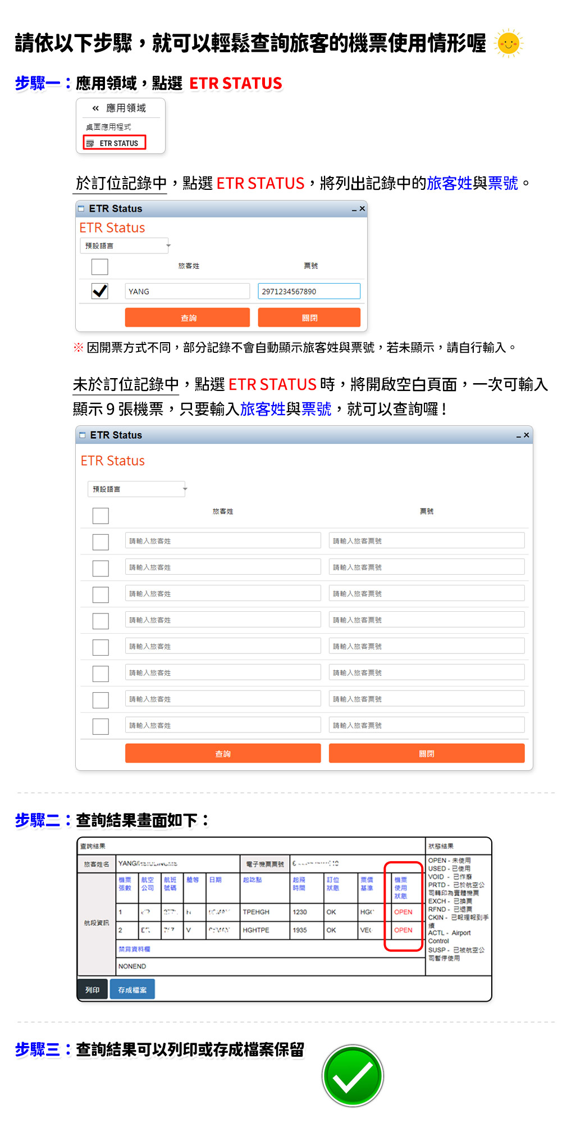Close the blank ETR Status window

click(527, 435)
